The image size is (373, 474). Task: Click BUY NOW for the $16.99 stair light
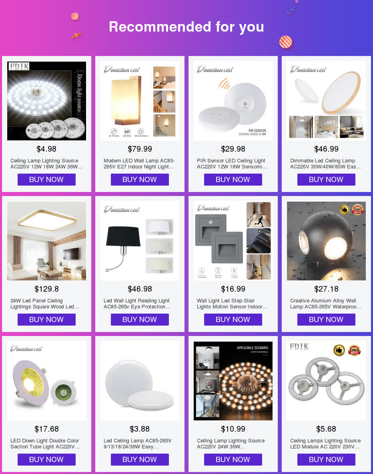click(x=233, y=320)
